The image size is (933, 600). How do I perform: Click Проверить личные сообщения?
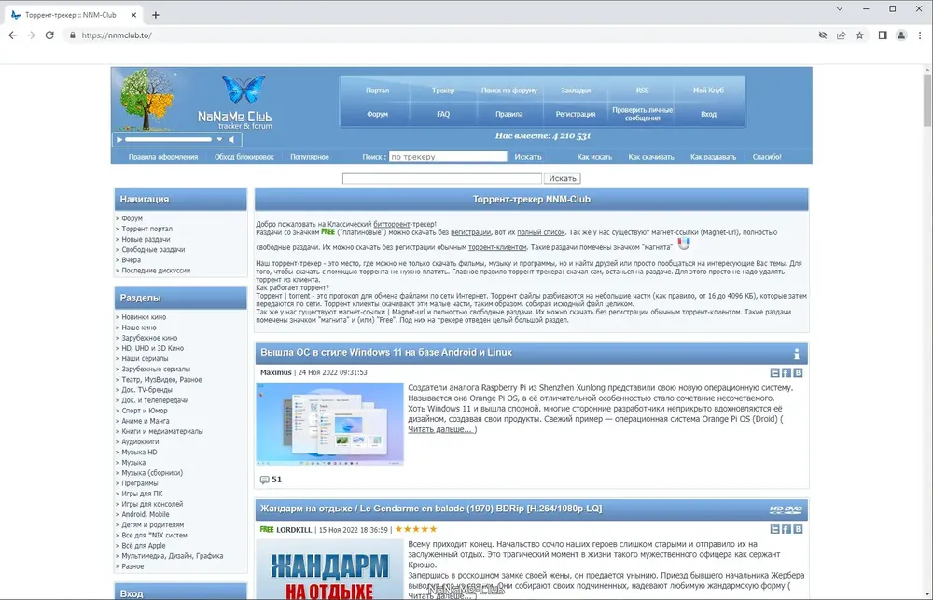[642, 114]
